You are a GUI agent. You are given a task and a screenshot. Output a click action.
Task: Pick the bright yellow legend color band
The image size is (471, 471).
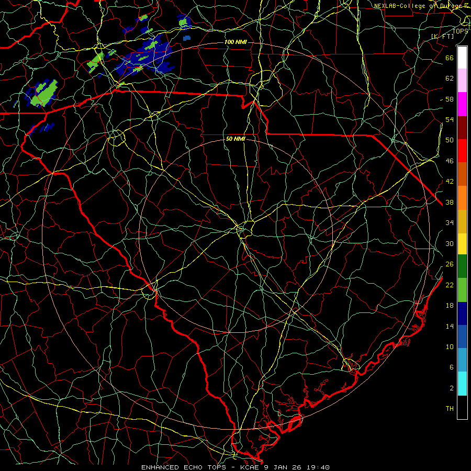pos(462,244)
